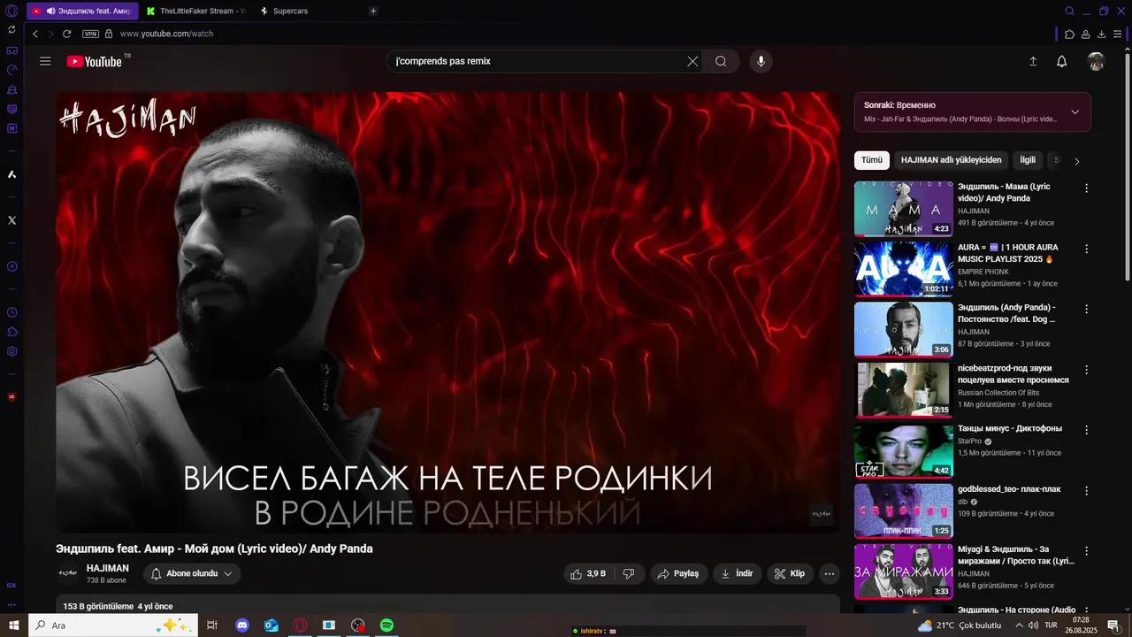Select the İlgili filter chip
Screen dimensions: 1132x637
pyautogui.click(x=1028, y=160)
